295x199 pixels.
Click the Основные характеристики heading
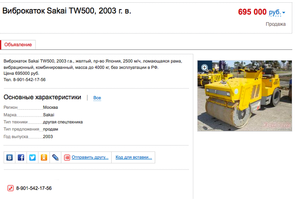coord(42,97)
